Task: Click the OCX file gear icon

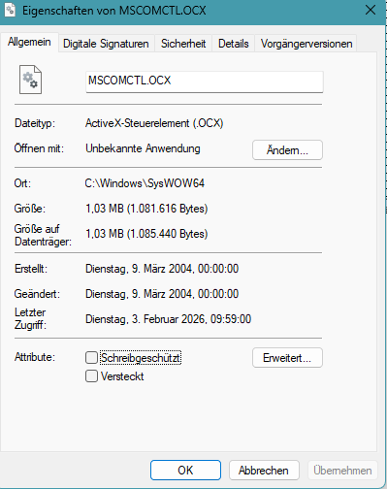Action: point(30,80)
